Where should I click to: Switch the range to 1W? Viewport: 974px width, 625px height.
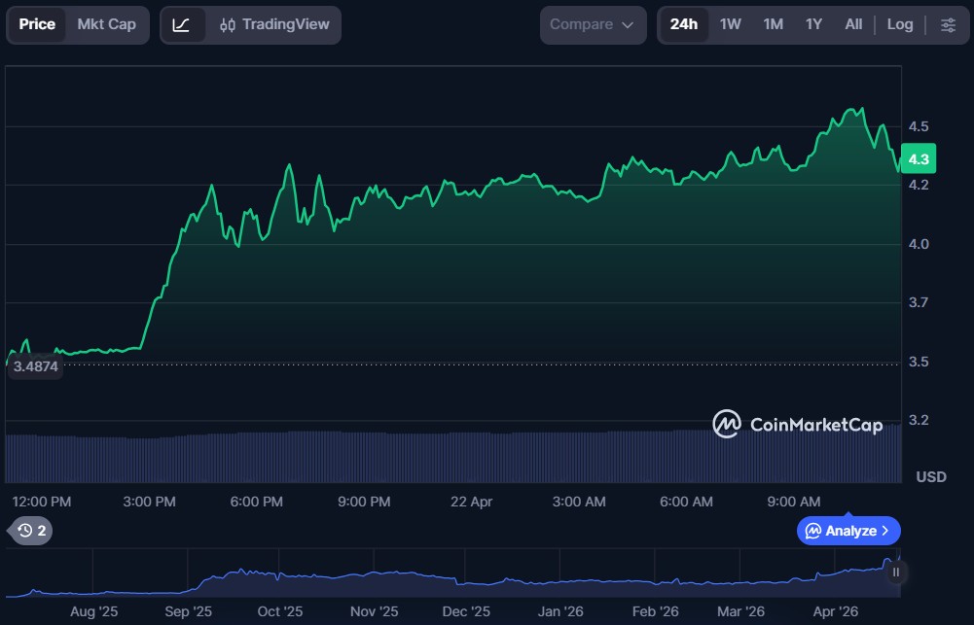click(x=730, y=24)
